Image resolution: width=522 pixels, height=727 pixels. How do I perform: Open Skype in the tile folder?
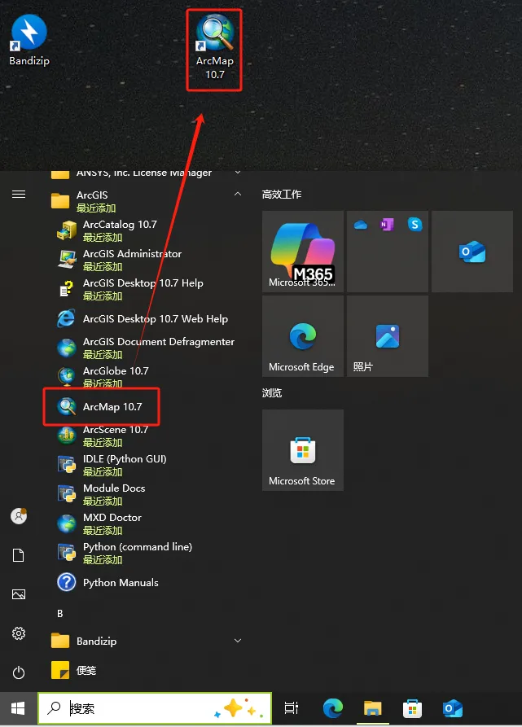(415, 225)
